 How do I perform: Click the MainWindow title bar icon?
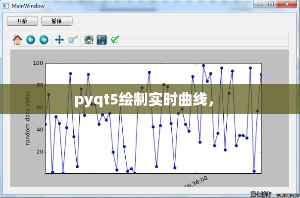point(6,6)
